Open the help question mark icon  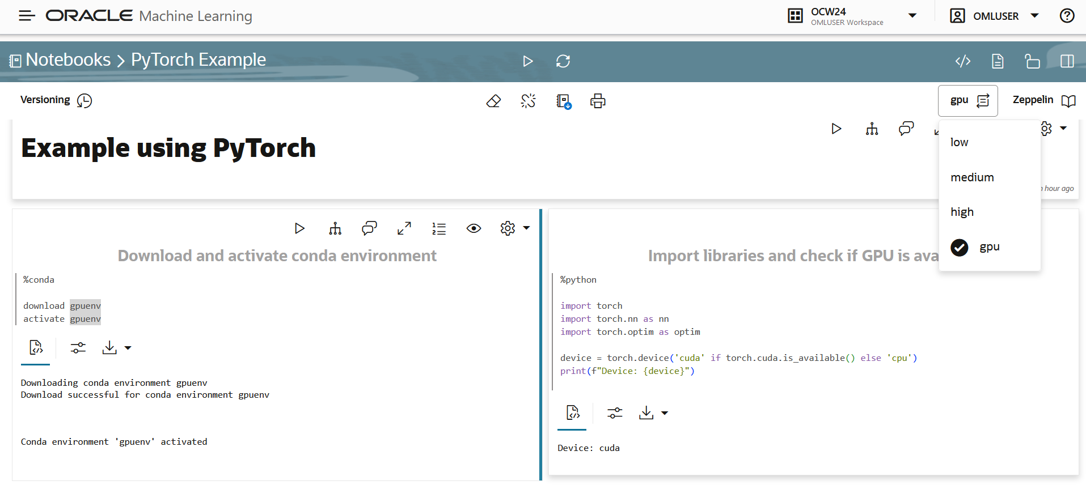(1067, 16)
